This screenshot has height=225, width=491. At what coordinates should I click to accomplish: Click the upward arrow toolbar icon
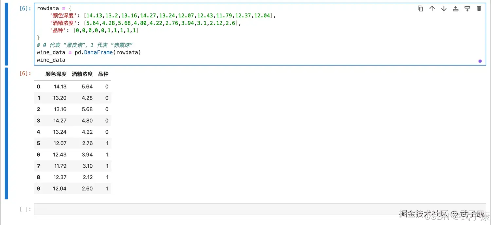(x=432, y=9)
